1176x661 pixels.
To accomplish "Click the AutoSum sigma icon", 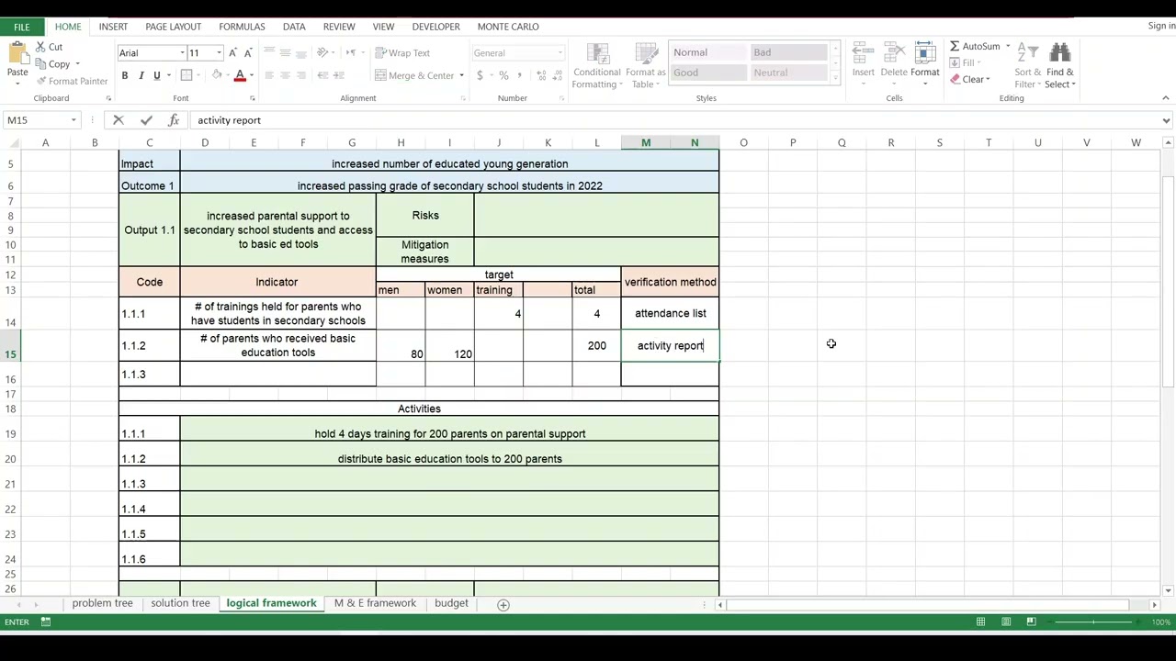I will [x=955, y=47].
